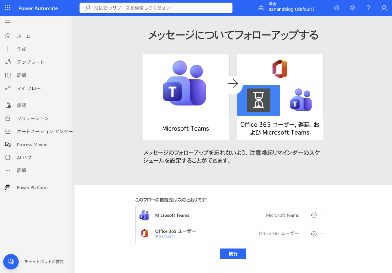Click the Power Platform icon
This screenshot has height=273, width=392.
point(7,187)
